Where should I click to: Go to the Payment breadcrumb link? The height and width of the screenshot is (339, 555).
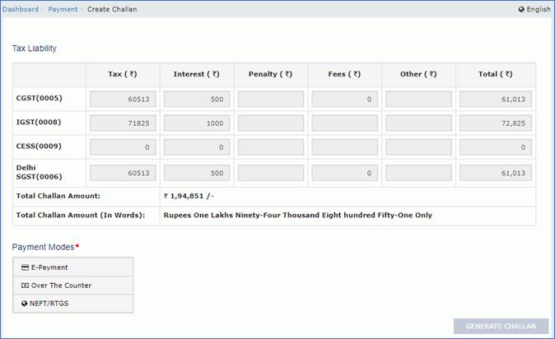63,9
